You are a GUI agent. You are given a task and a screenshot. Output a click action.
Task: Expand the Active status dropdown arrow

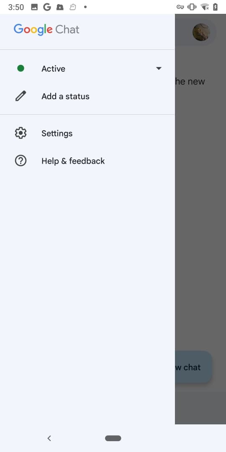point(159,68)
